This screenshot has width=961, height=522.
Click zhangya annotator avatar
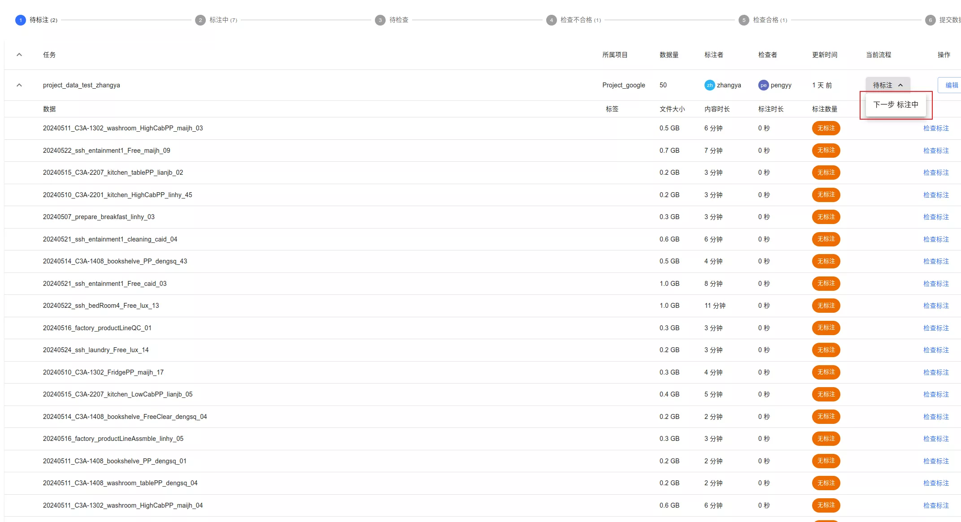coord(709,85)
